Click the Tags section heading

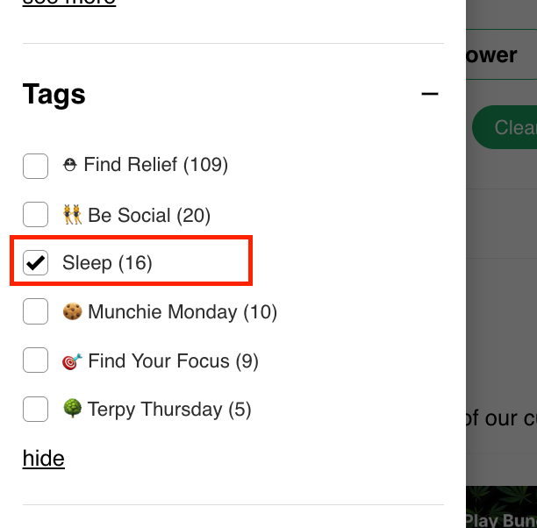tap(54, 94)
